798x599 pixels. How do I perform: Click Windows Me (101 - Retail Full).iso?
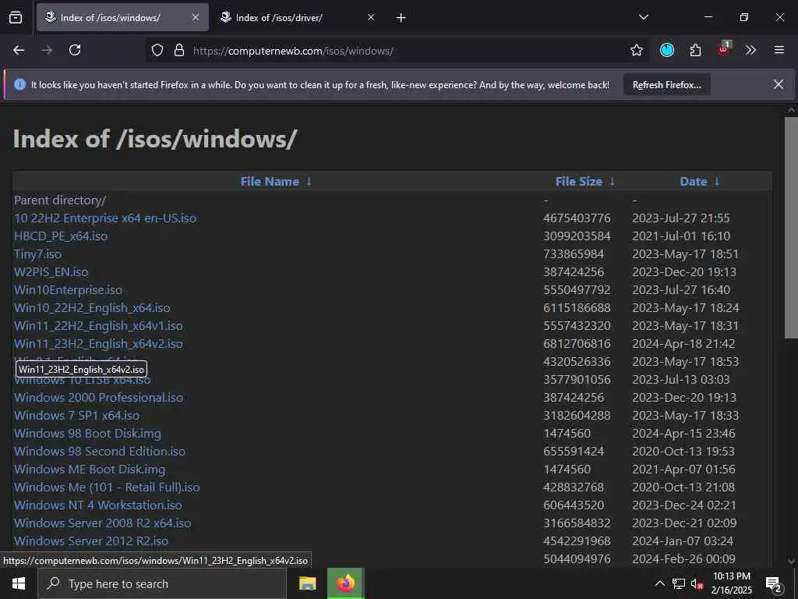(107, 487)
